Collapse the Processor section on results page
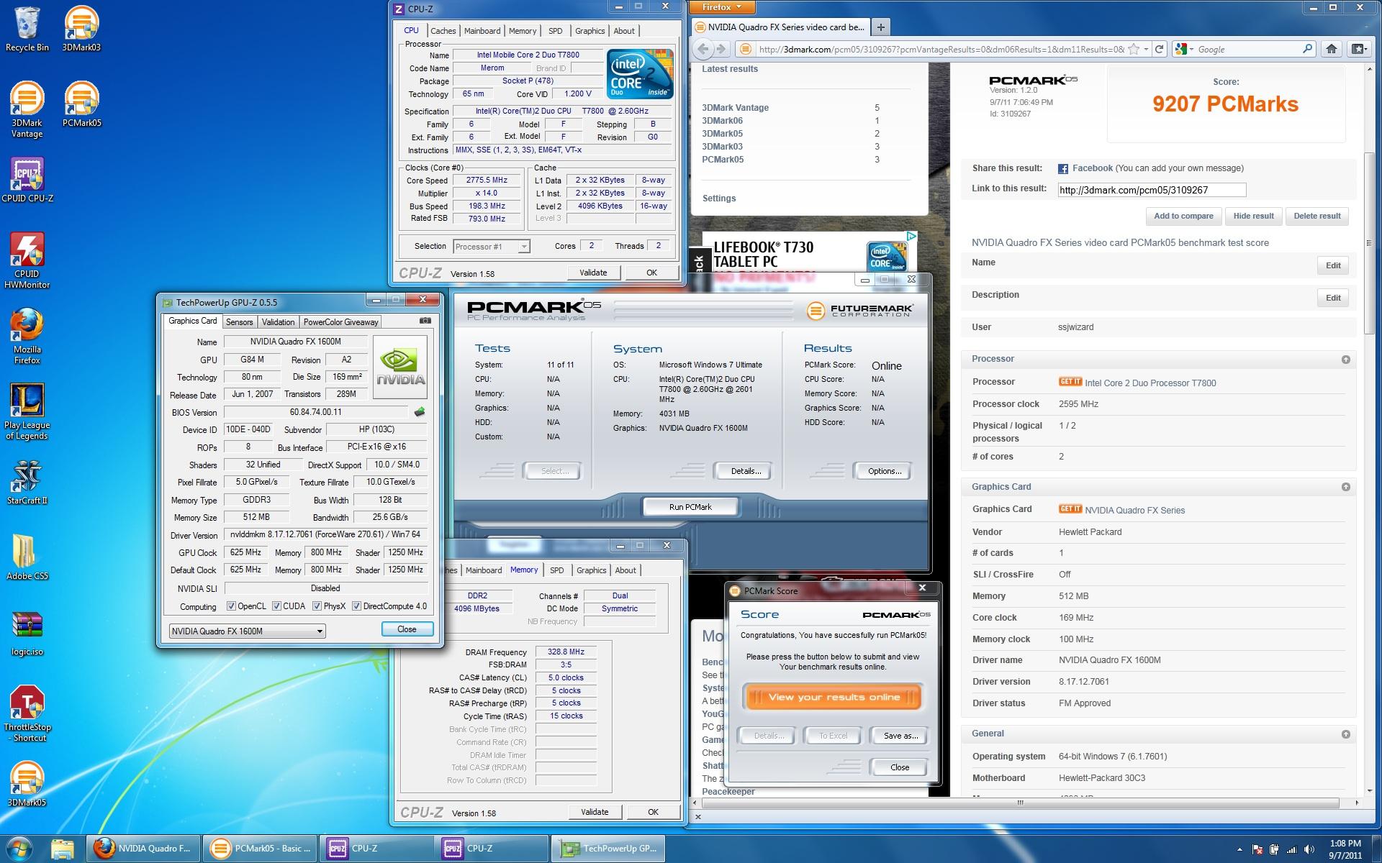Screen dimensions: 1382x863 click(1345, 360)
